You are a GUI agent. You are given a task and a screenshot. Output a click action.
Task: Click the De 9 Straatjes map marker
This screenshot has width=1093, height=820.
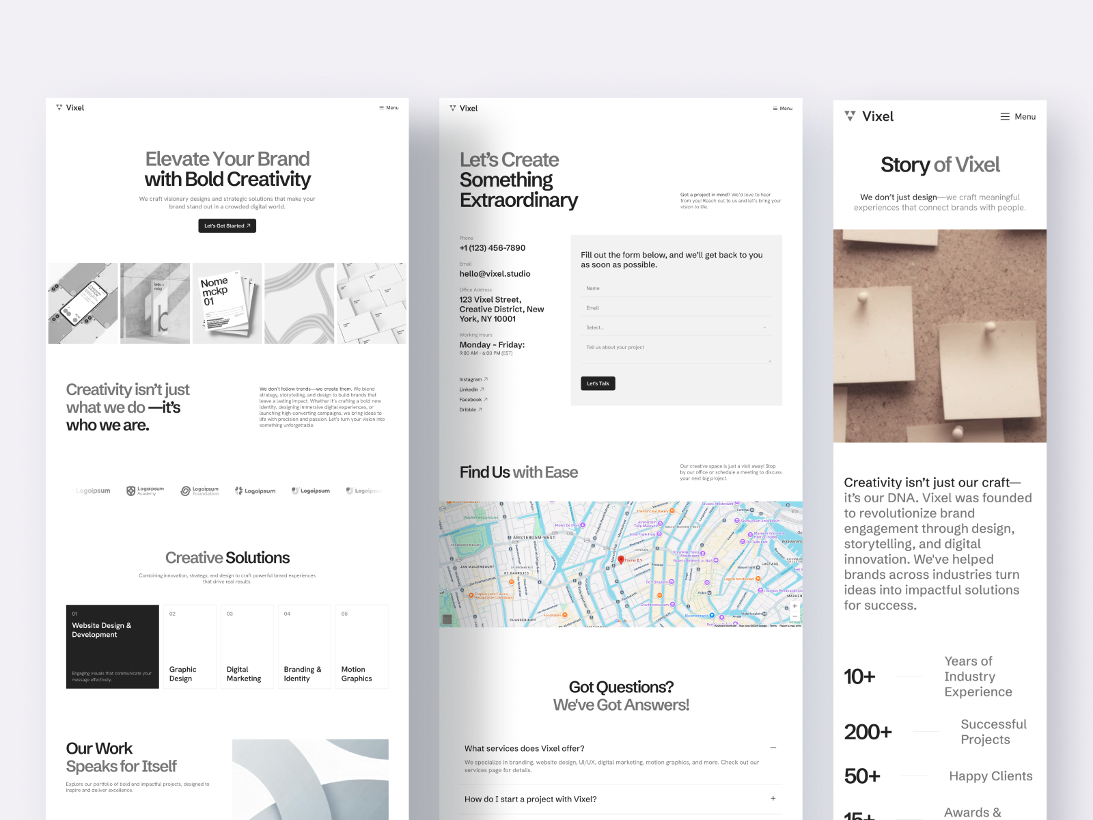tap(671, 582)
